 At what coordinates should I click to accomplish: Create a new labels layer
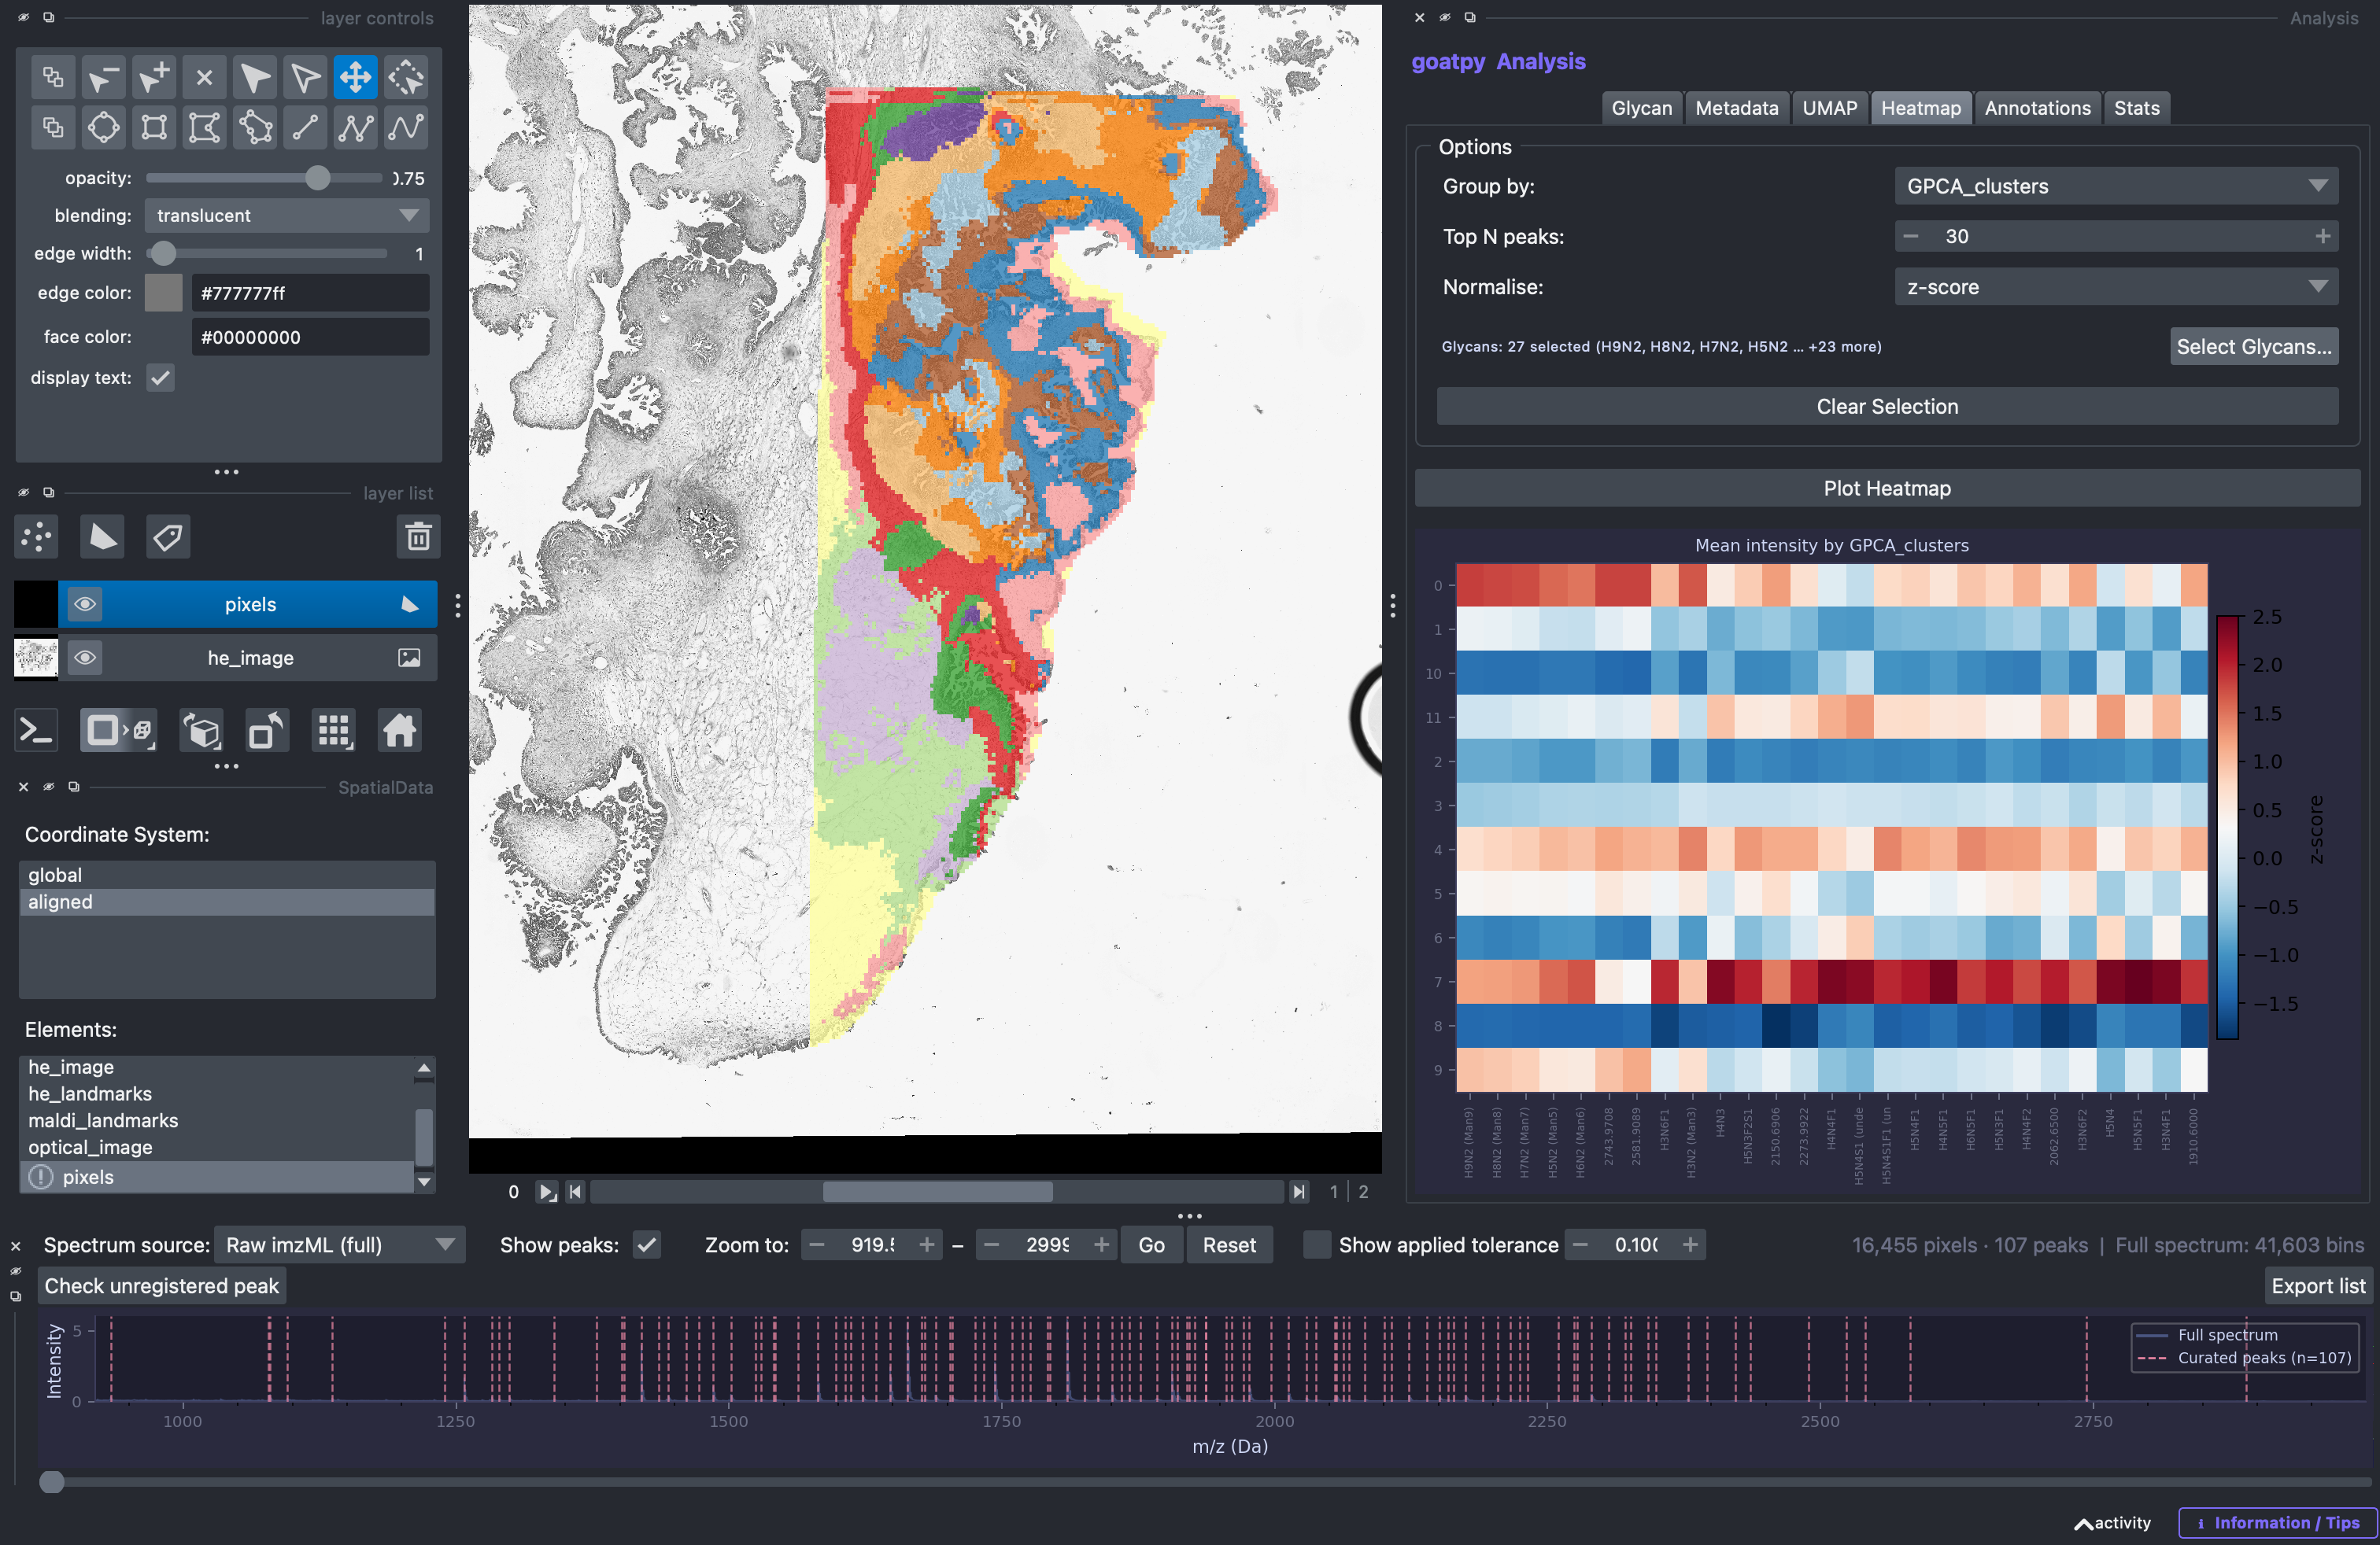click(x=168, y=537)
